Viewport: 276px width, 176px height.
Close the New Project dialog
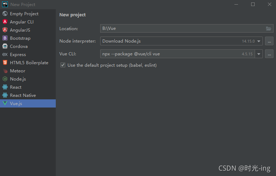tap(270, 4)
